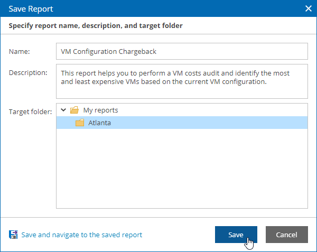Screen dimensions: 317x252
Task: Close the Save Report dialog
Action: click(309, 8)
